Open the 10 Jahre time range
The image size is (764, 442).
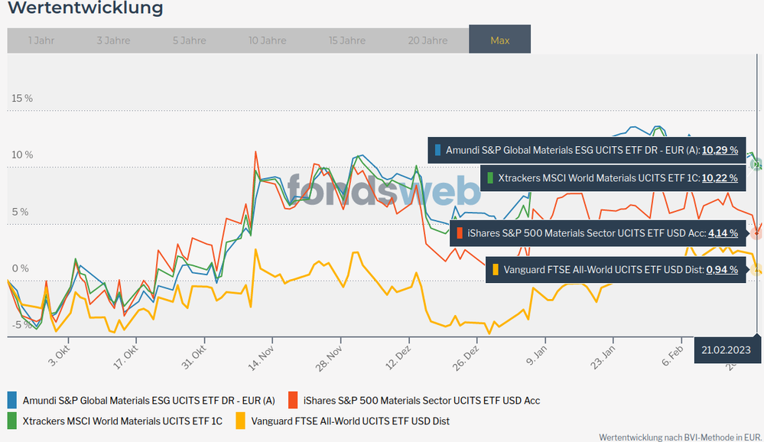pyautogui.click(x=267, y=41)
